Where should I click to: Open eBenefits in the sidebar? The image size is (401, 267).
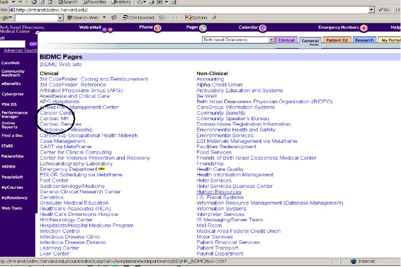pos(11,84)
